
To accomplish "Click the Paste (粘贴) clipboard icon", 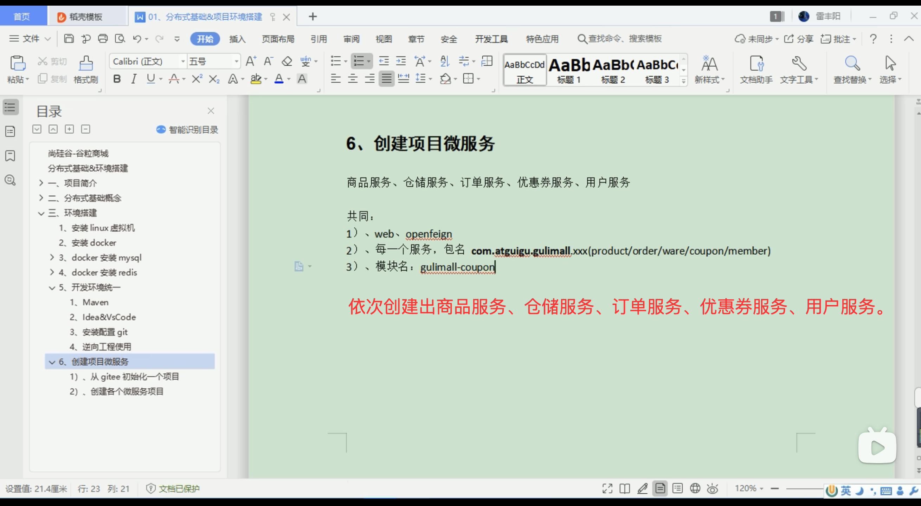I will 18,64.
